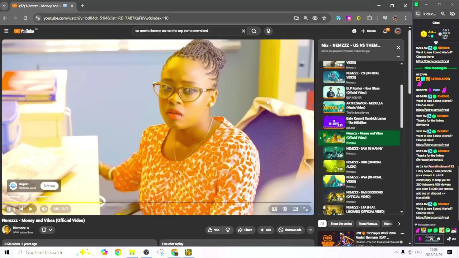Select NEMZZZ - BAD DECISIONS playlist item

pyautogui.click(x=359, y=197)
